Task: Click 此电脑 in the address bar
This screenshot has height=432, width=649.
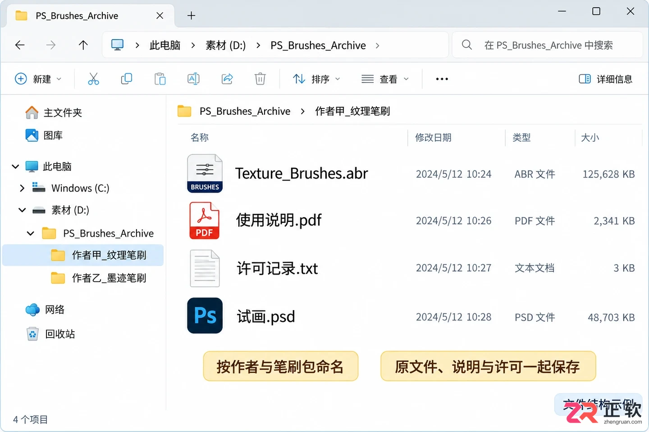Action: click(x=165, y=45)
